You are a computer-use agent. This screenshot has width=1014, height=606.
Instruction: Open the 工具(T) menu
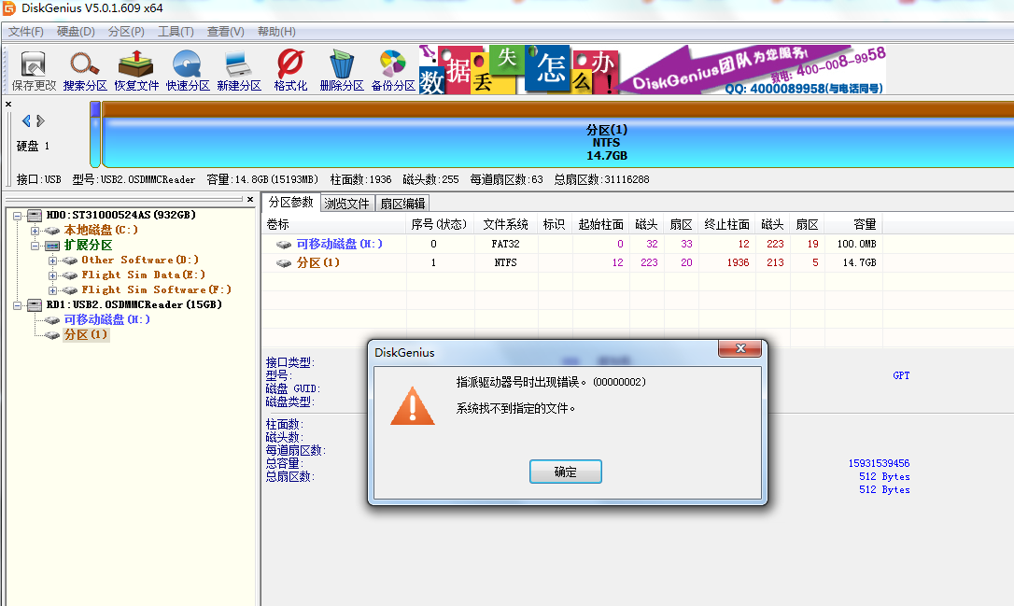coord(176,32)
